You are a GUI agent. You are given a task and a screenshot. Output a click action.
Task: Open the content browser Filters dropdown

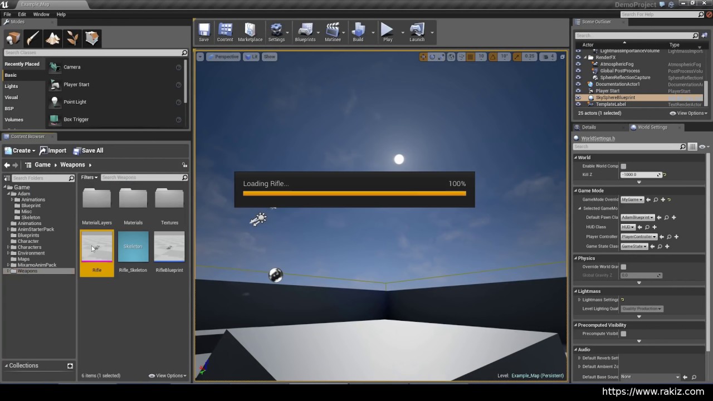(89, 178)
